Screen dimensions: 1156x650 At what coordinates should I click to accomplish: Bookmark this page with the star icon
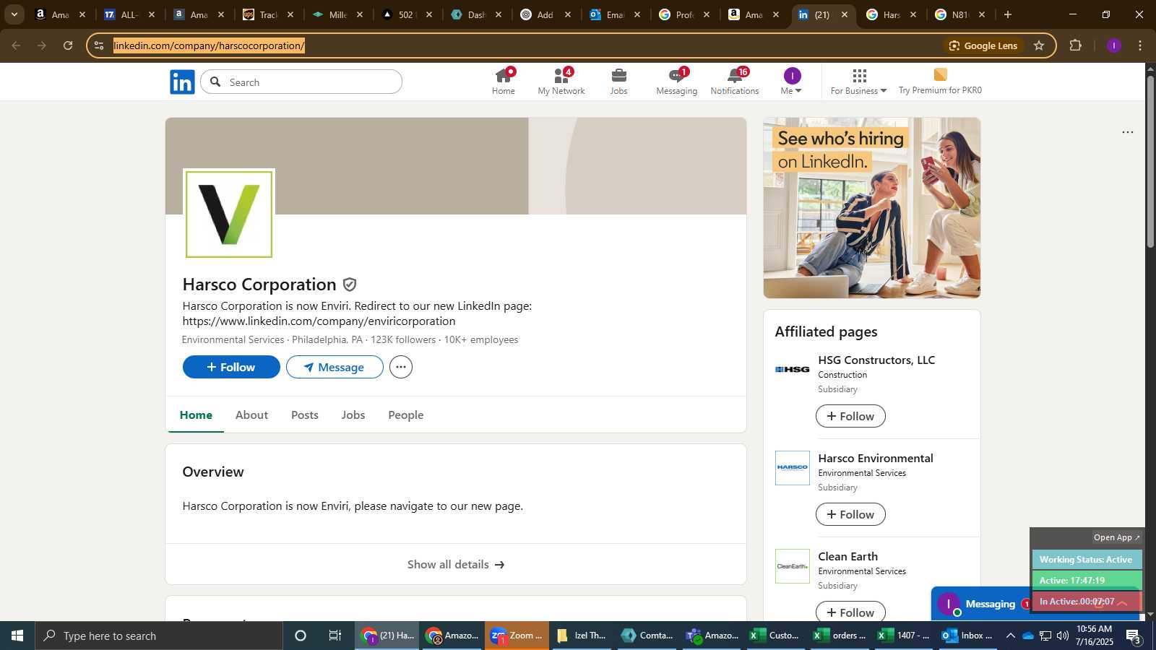[1039, 45]
